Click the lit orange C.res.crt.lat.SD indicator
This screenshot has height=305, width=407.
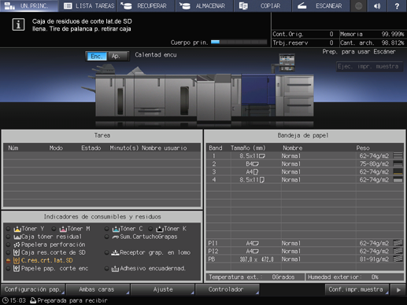click(8, 260)
